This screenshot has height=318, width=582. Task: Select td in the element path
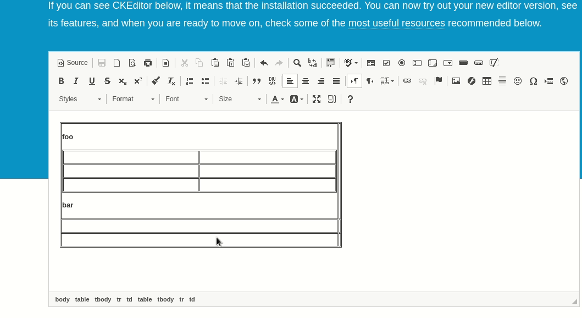[x=192, y=299]
